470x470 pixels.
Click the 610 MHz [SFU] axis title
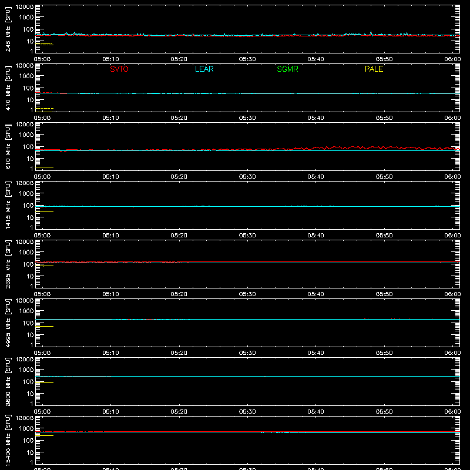[x=8, y=146]
